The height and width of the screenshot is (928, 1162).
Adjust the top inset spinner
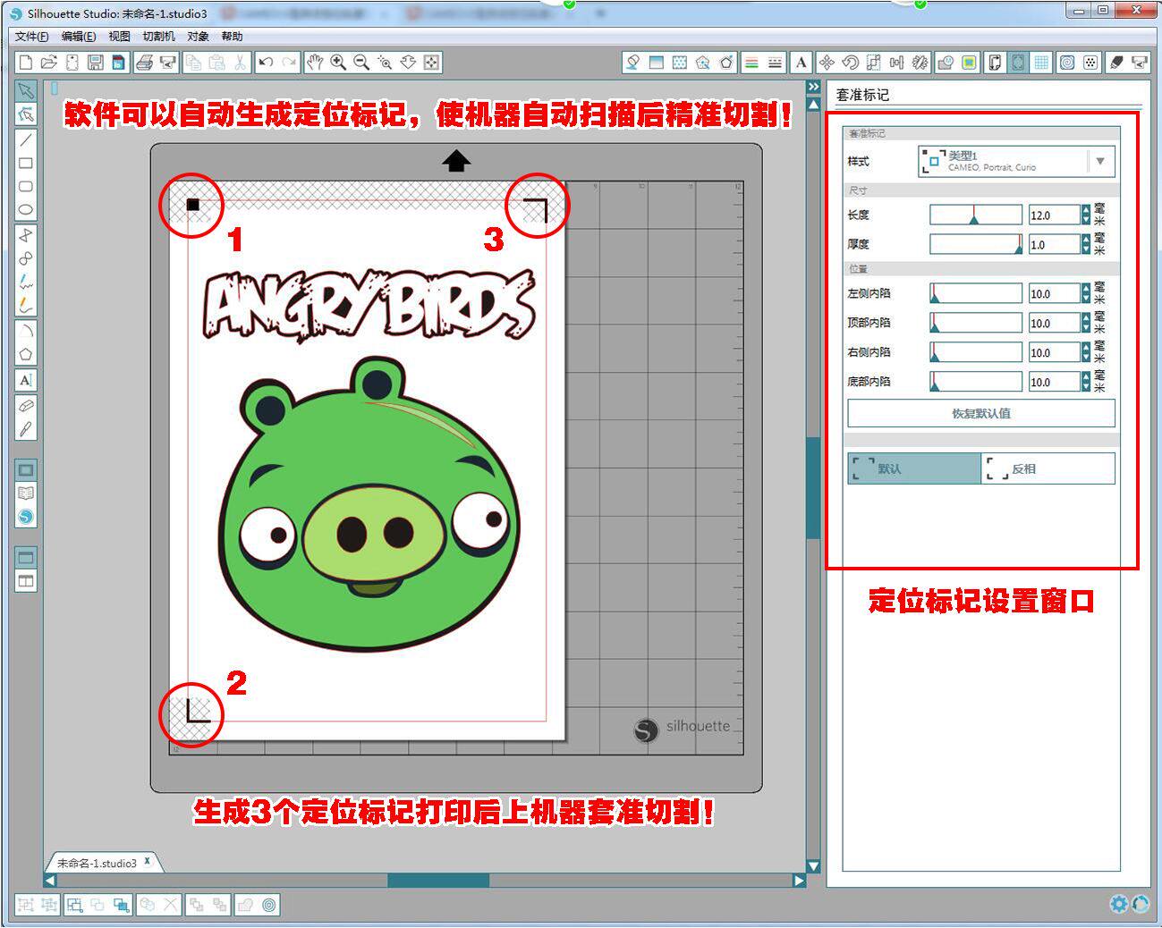[x=1086, y=323]
